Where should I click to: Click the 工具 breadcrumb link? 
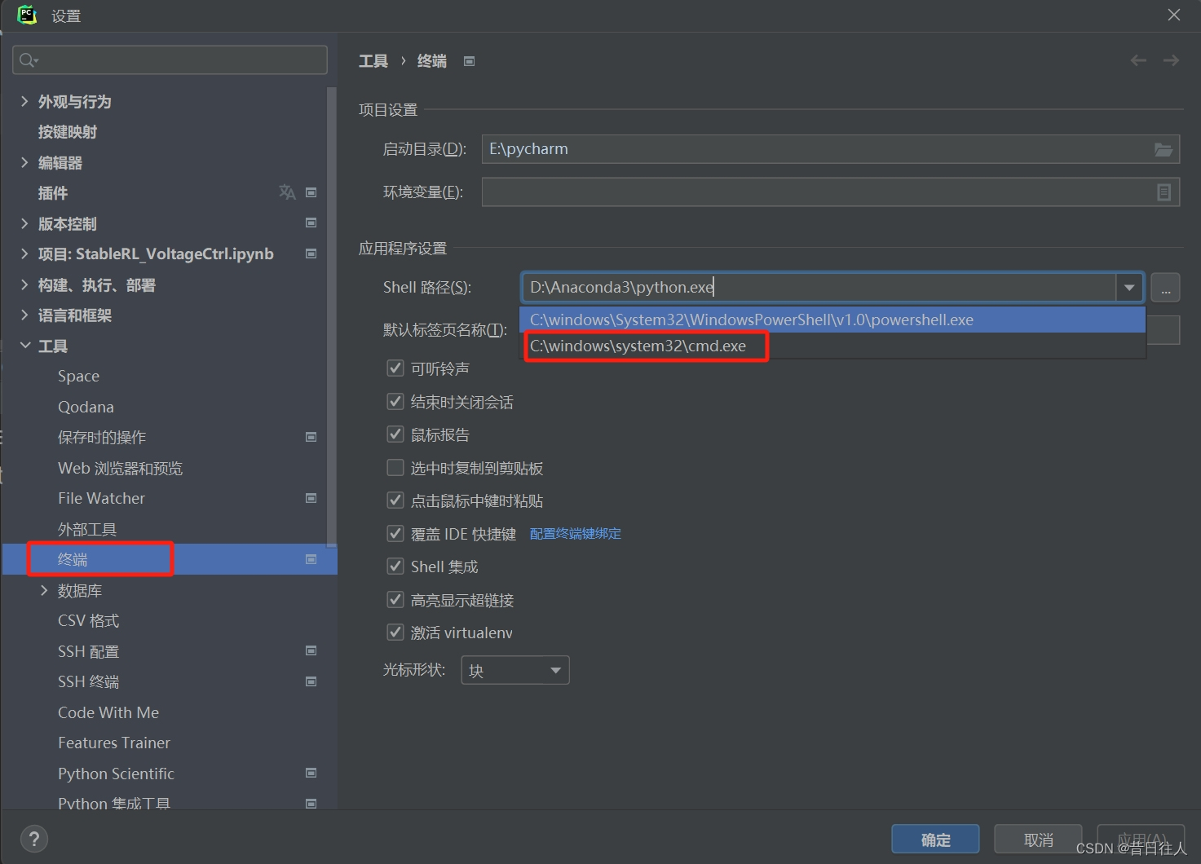[373, 60]
